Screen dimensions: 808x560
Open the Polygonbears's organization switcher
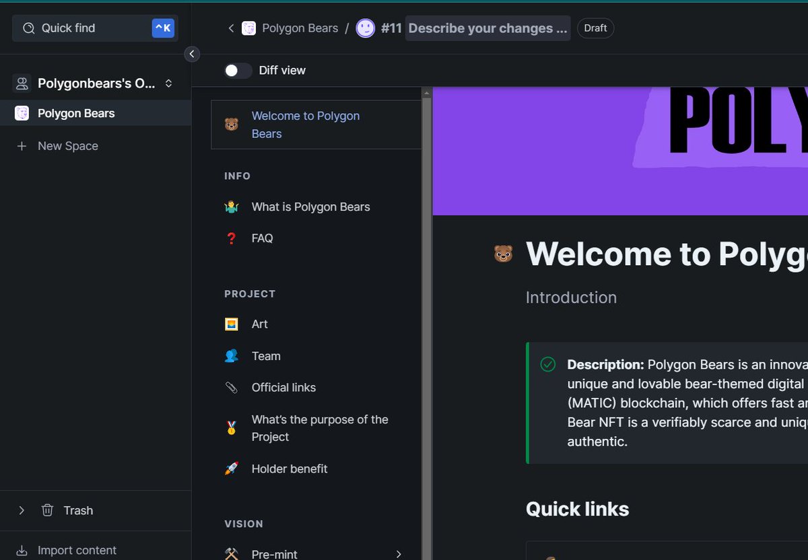pyautogui.click(x=95, y=83)
